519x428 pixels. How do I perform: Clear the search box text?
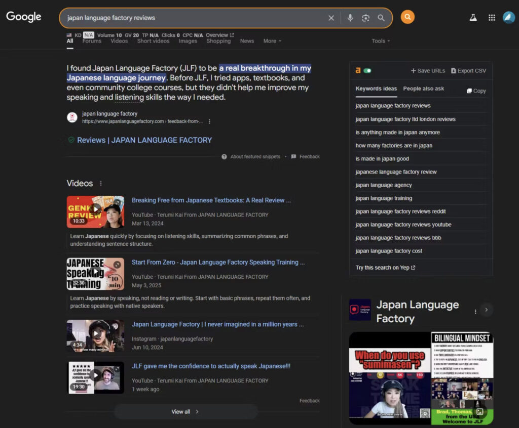(x=331, y=18)
